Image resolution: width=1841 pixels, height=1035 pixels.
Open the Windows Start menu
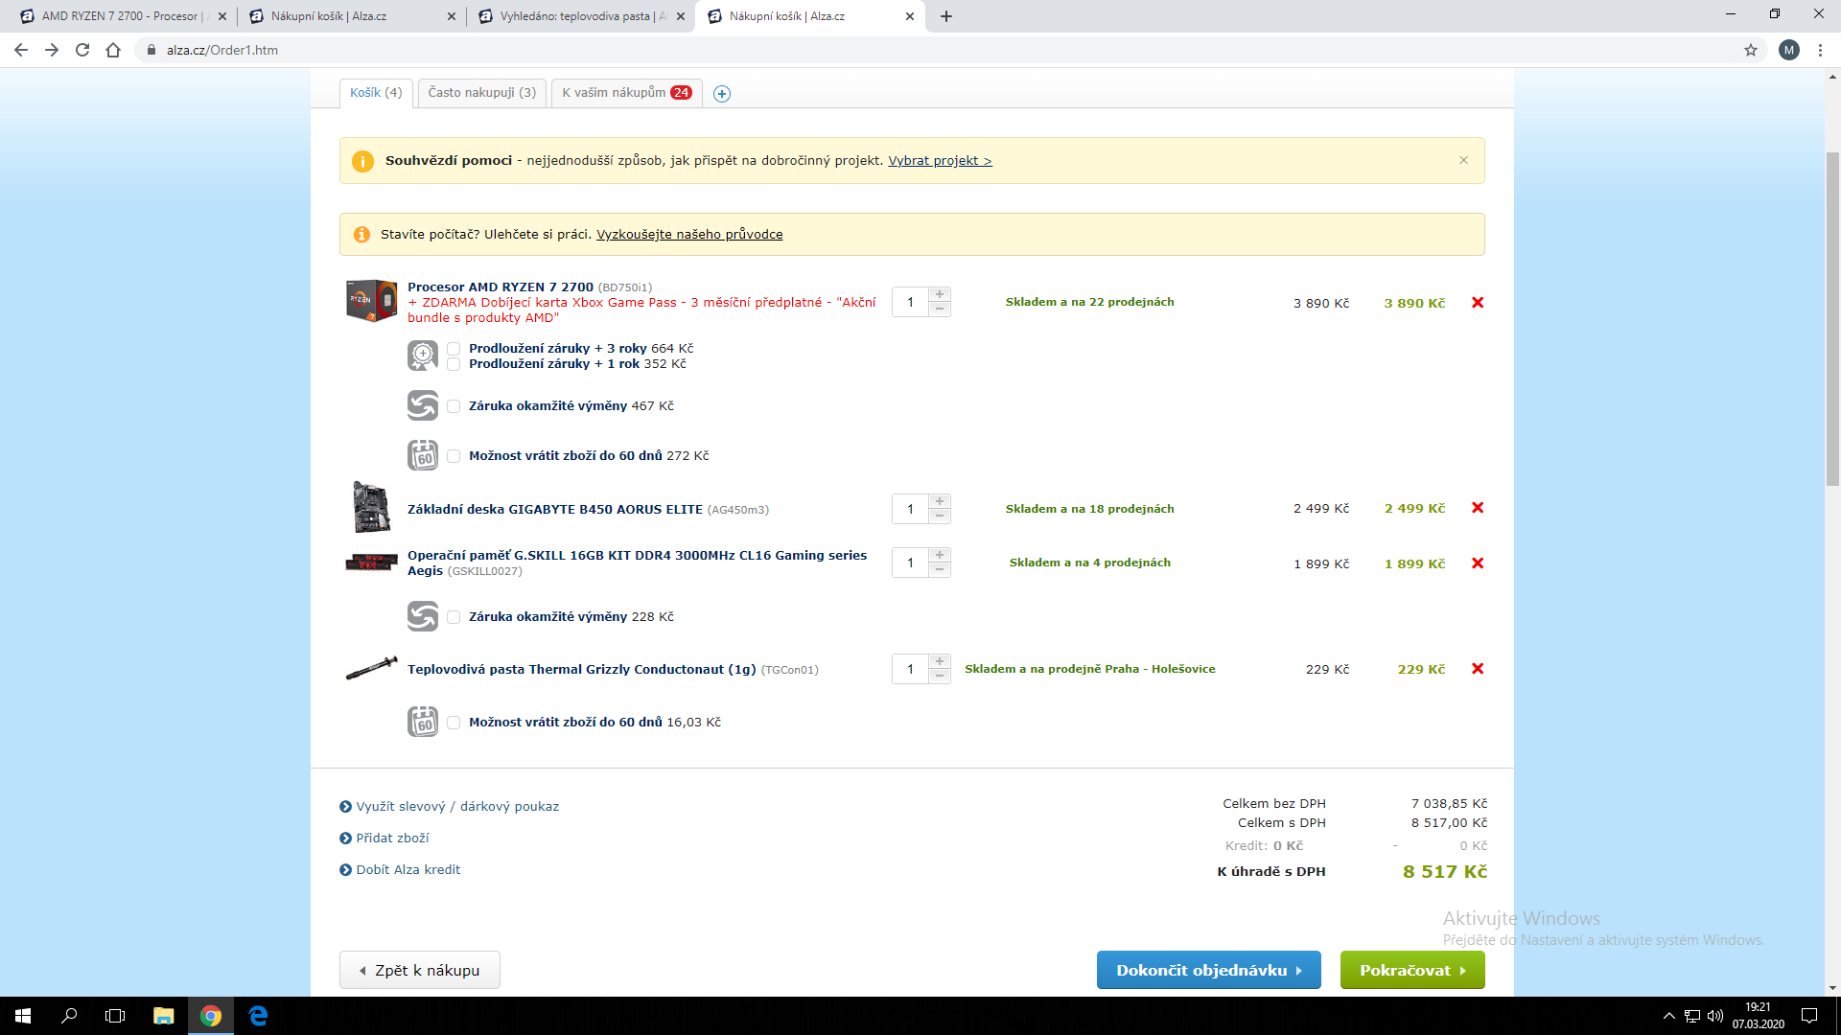click(x=23, y=1016)
